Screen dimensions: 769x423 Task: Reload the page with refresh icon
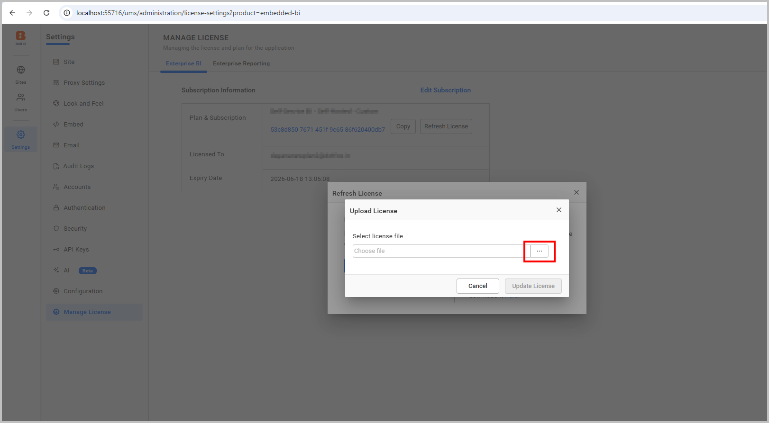(46, 13)
